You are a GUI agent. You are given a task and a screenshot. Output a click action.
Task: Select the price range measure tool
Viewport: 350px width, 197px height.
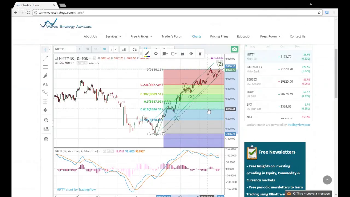pyautogui.click(x=45, y=102)
